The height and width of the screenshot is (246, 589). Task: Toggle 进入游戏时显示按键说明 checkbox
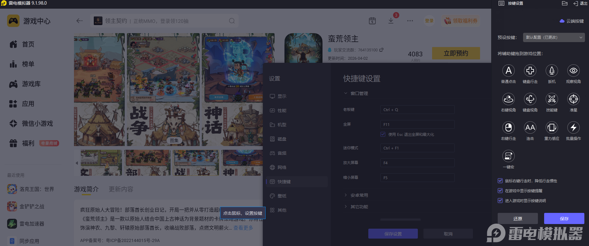coord(500,201)
